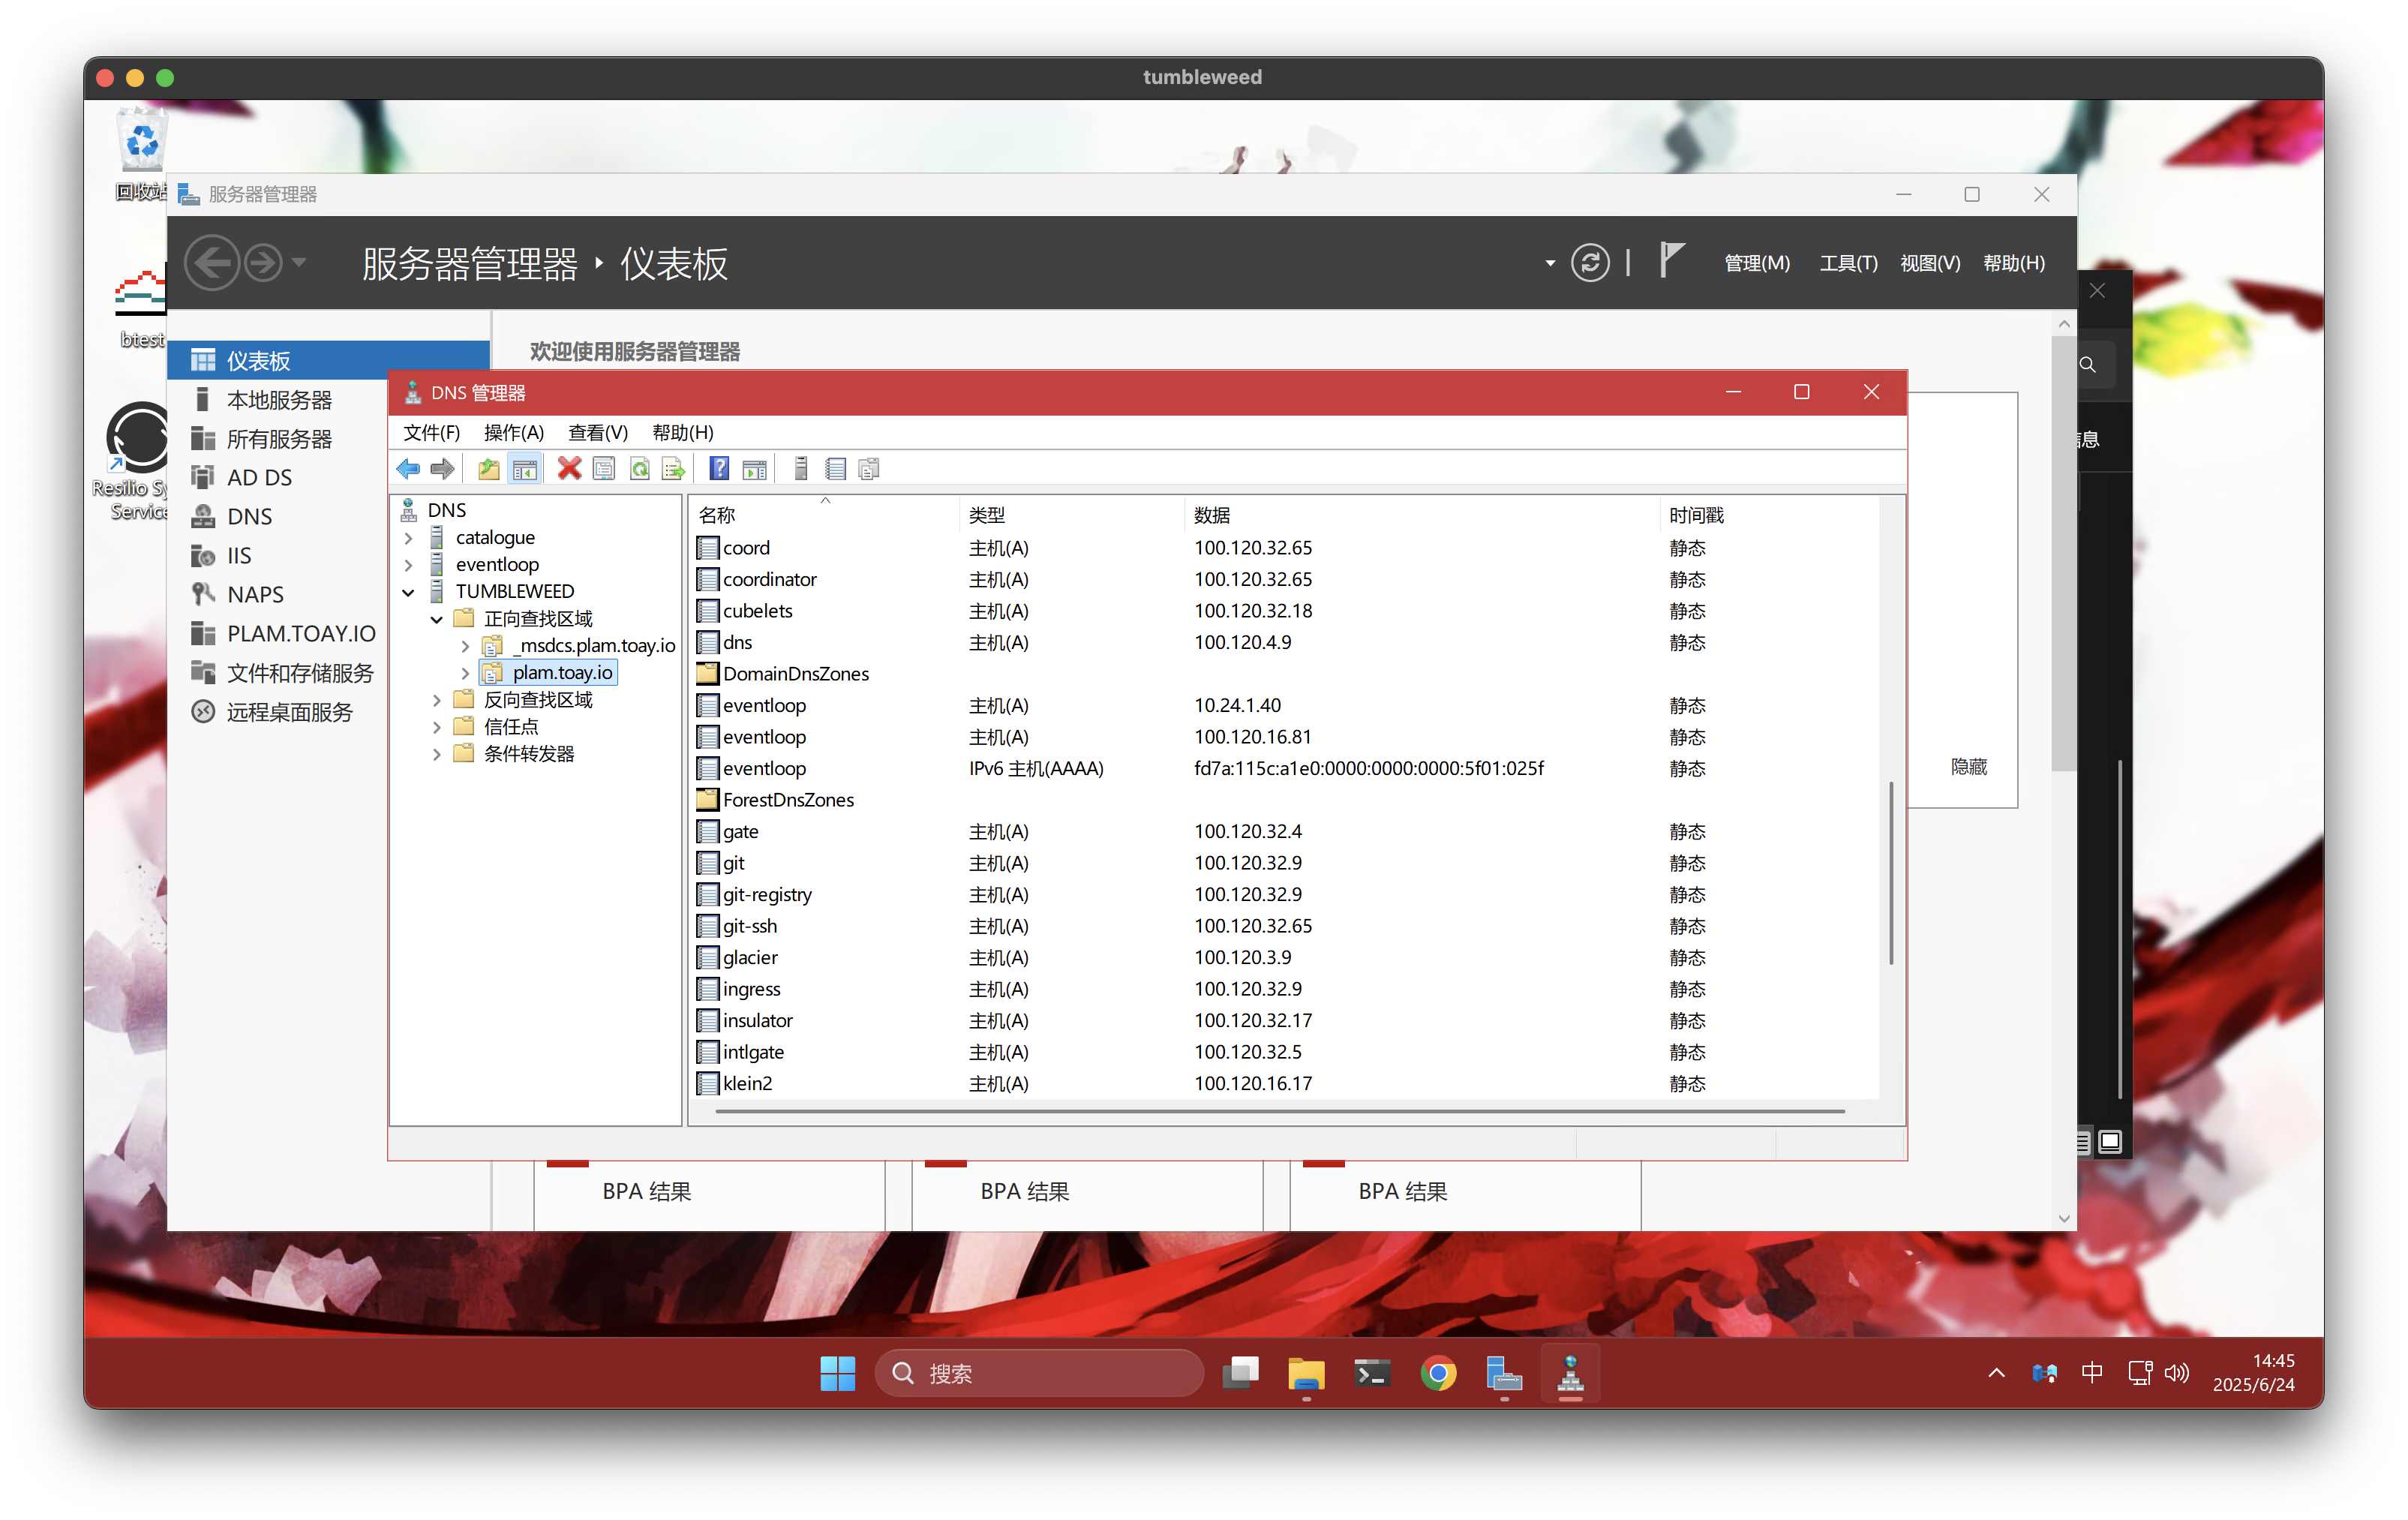Sort records by 名称 column header
Screen dimensions: 2408x1520
pos(717,515)
